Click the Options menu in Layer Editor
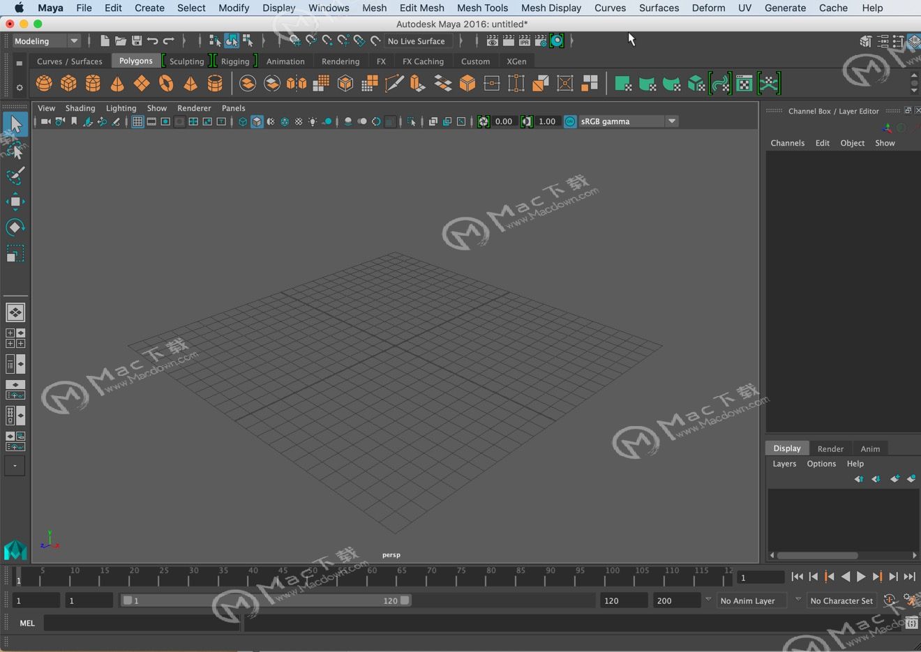 [821, 464]
